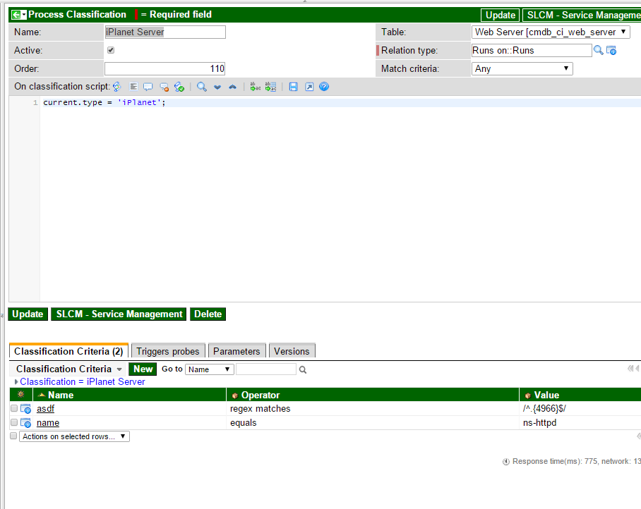The height and width of the screenshot is (509, 641).
Task: Click the Classification = iPlanet Server breadcrumb
Action: [x=83, y=381]
